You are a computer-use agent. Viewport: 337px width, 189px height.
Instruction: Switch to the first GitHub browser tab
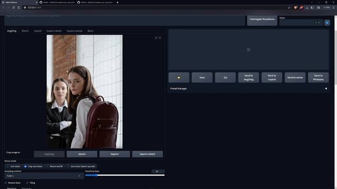tap(57, 2)
